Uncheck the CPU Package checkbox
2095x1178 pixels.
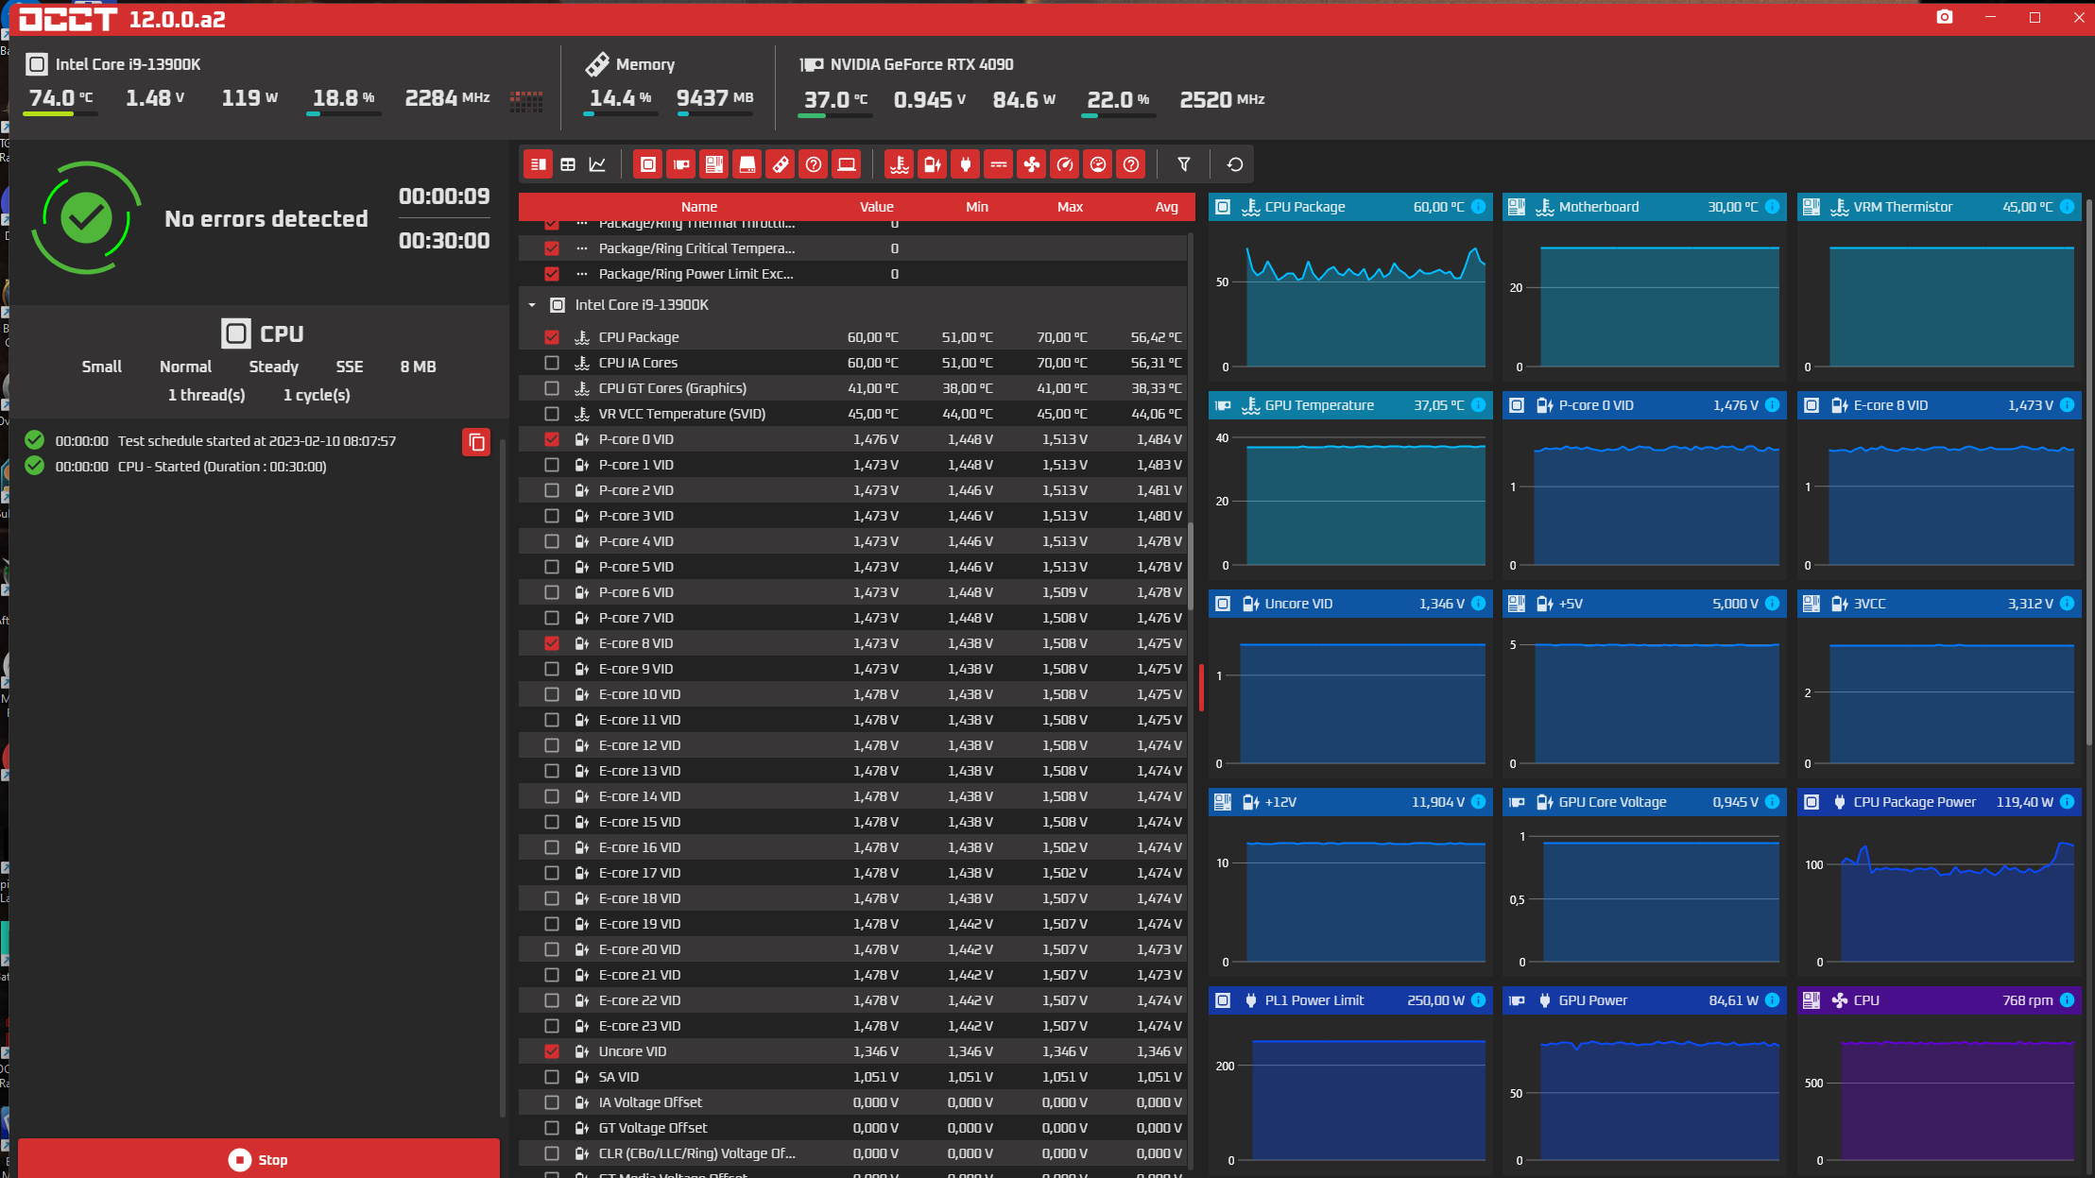tap(552, 337)
